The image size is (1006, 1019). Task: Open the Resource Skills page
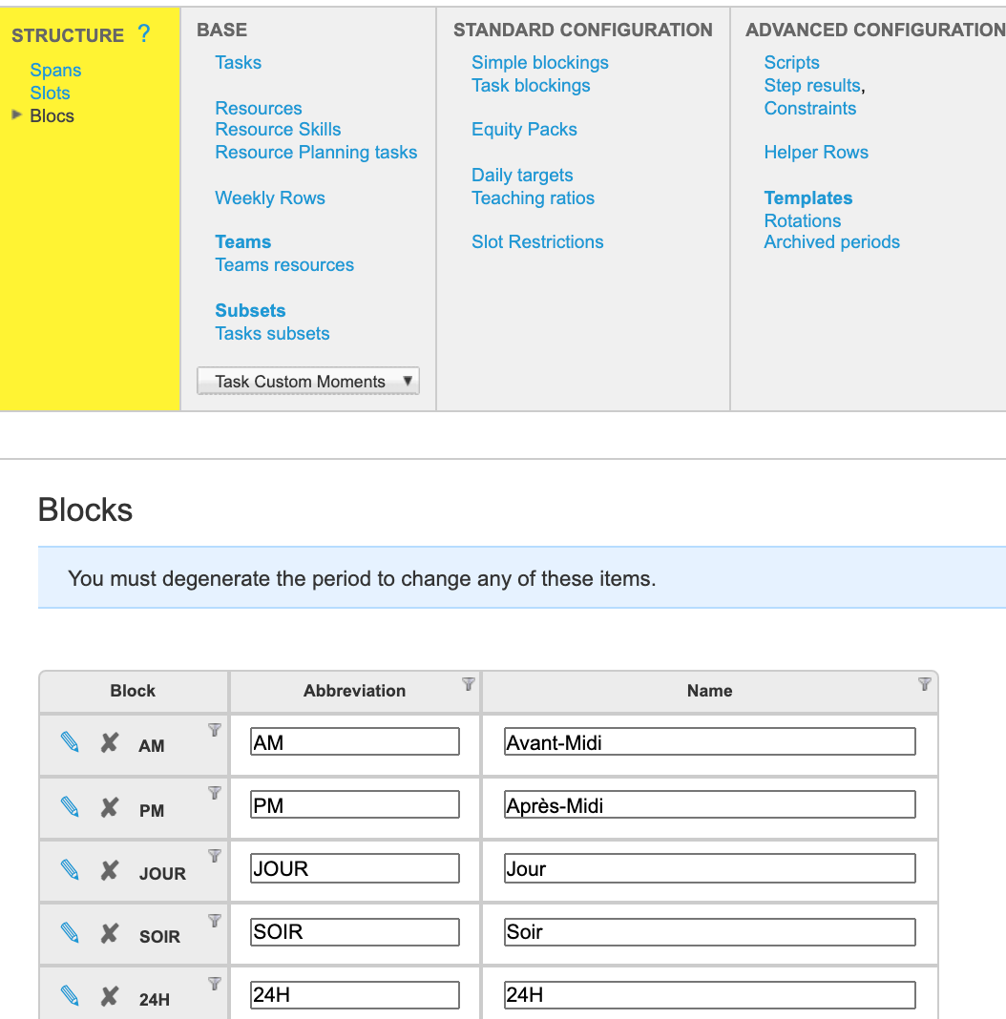click(x=278, y=130)
